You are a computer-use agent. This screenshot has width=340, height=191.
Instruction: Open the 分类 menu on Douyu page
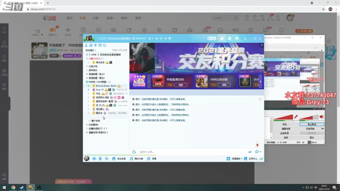(96, 18)
